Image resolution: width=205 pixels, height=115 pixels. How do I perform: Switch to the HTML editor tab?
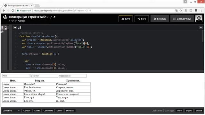point(2,29)
